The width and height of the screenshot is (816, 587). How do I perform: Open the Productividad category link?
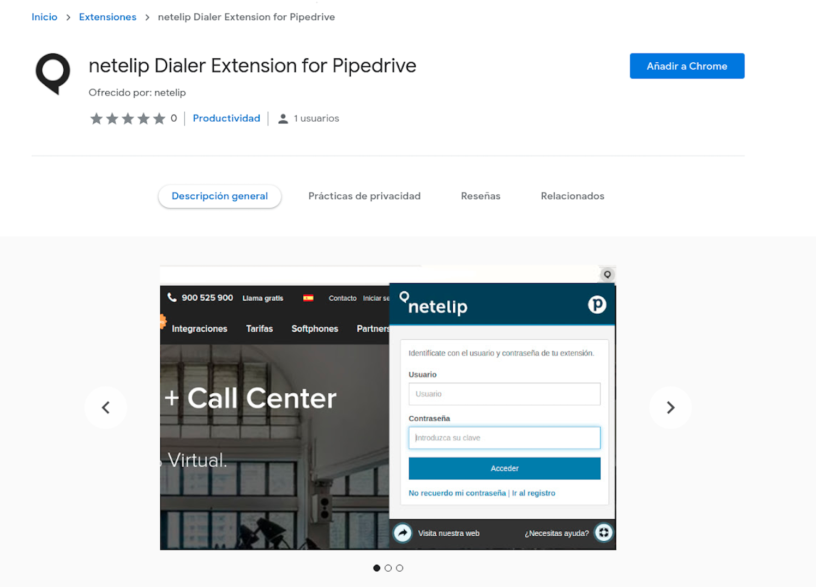click(x=226, y=118)
